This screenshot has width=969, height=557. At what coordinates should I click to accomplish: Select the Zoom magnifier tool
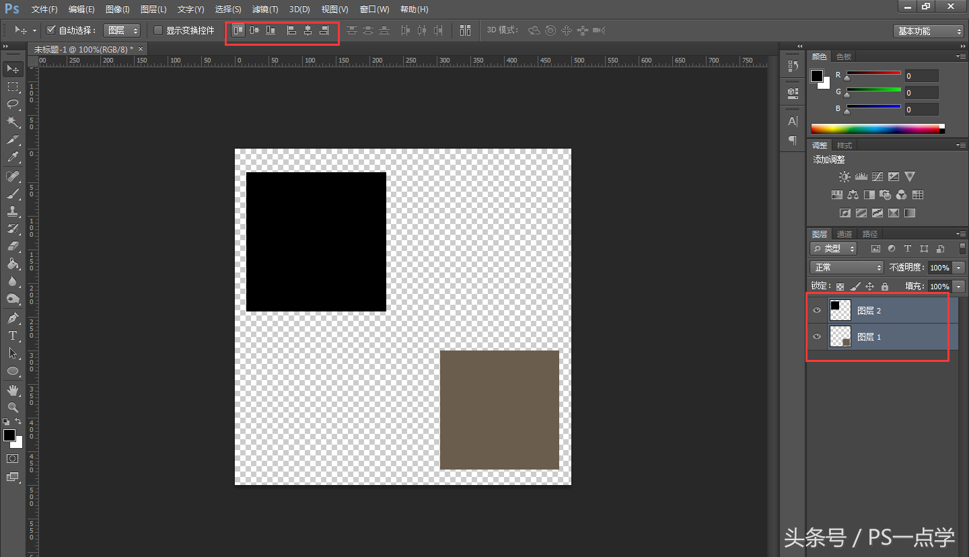pos(13,408)
